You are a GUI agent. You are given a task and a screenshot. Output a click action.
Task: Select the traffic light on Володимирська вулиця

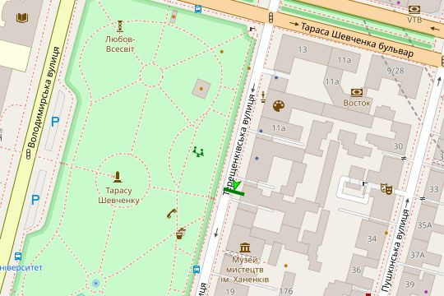point(28,154)
